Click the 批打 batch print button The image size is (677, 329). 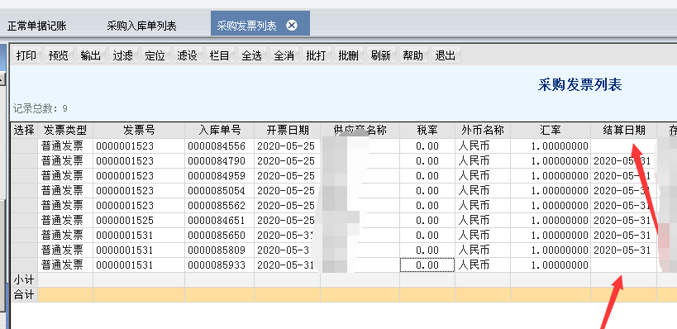point(316,55)
